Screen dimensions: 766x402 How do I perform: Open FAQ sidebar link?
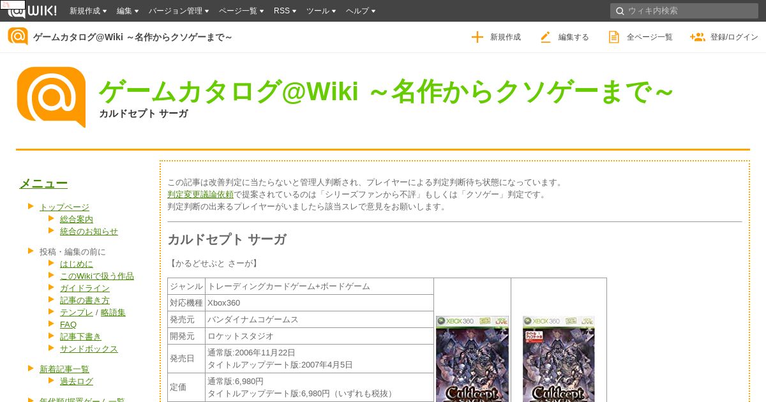pyautogui.click(x=68, y=324)
